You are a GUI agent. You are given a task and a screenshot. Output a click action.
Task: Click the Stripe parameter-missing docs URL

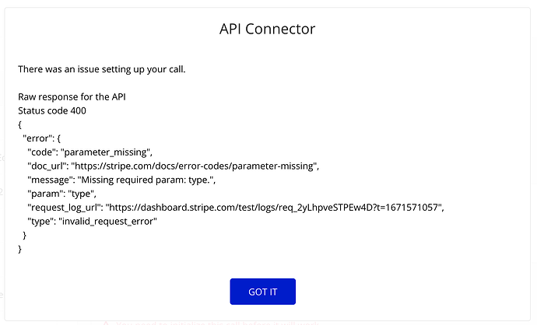(x=195, y=166)
